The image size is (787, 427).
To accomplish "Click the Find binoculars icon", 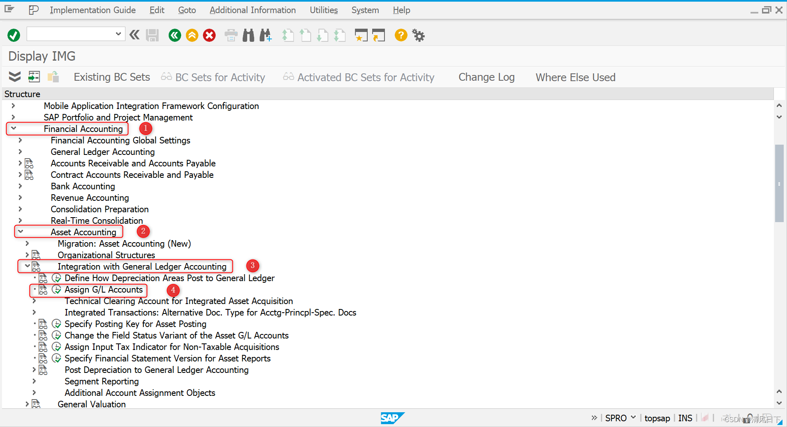I will click(248, 35).
